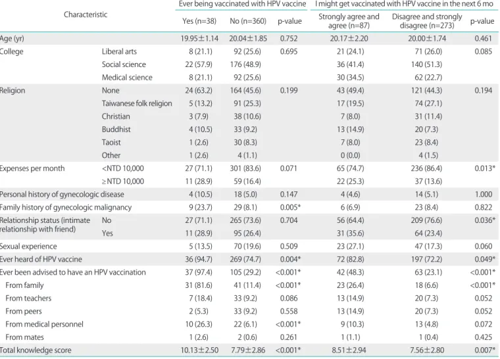Screen dimensions: 500x359
Task: Select 'Relationship status (intimate relationship with friend)' label
Action: pyautogui.click(x=45, y=225)
